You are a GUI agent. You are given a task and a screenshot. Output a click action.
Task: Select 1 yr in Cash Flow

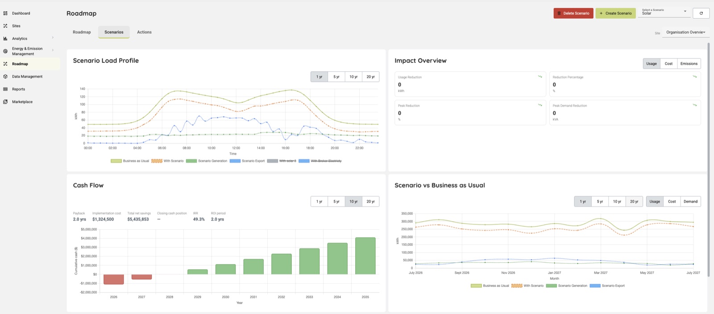[319, 202]
